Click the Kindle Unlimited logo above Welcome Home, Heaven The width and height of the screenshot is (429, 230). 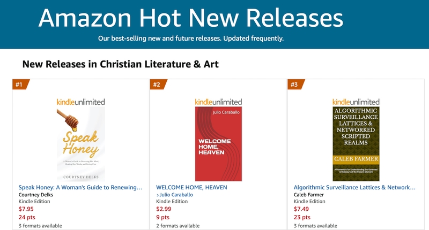point(218,102)
